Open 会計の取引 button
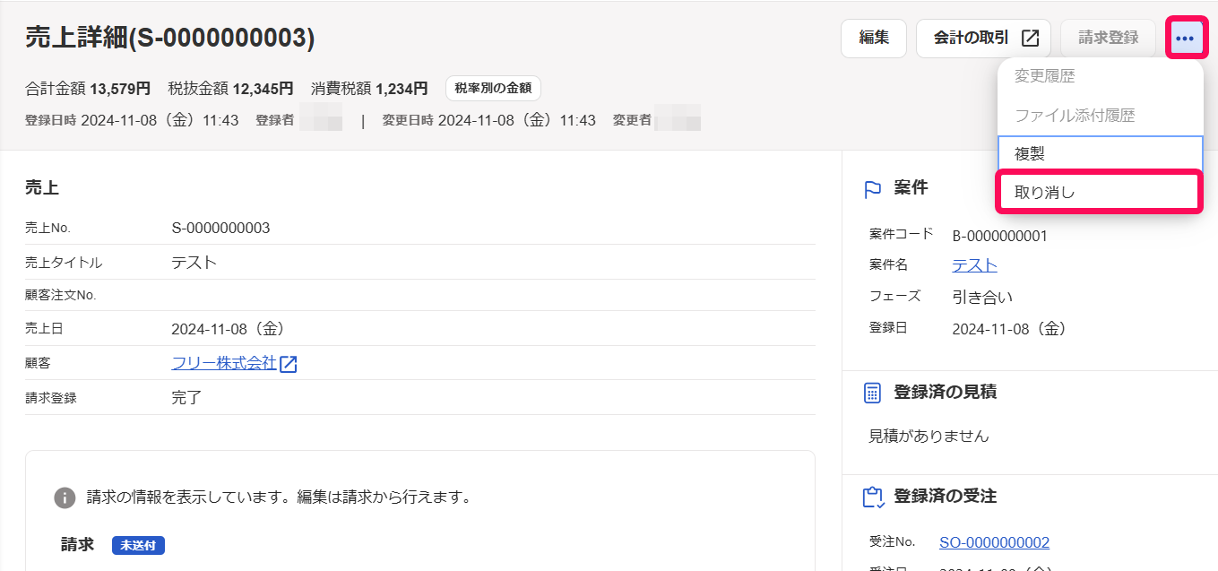The image size is (1218, 571). coord(983,39)
